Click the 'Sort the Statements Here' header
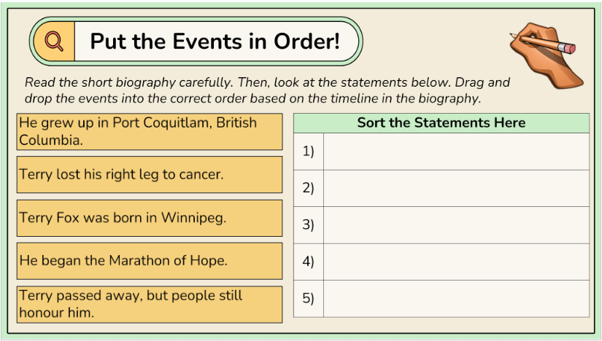Viewport: 602px width, 341px height. coord(441,123)
